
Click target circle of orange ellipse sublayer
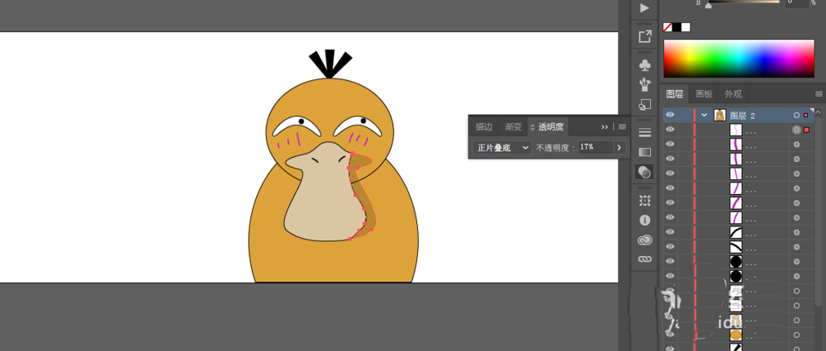796,334
